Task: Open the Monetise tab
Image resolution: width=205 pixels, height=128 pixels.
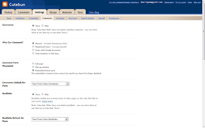Action: point(67,12)
